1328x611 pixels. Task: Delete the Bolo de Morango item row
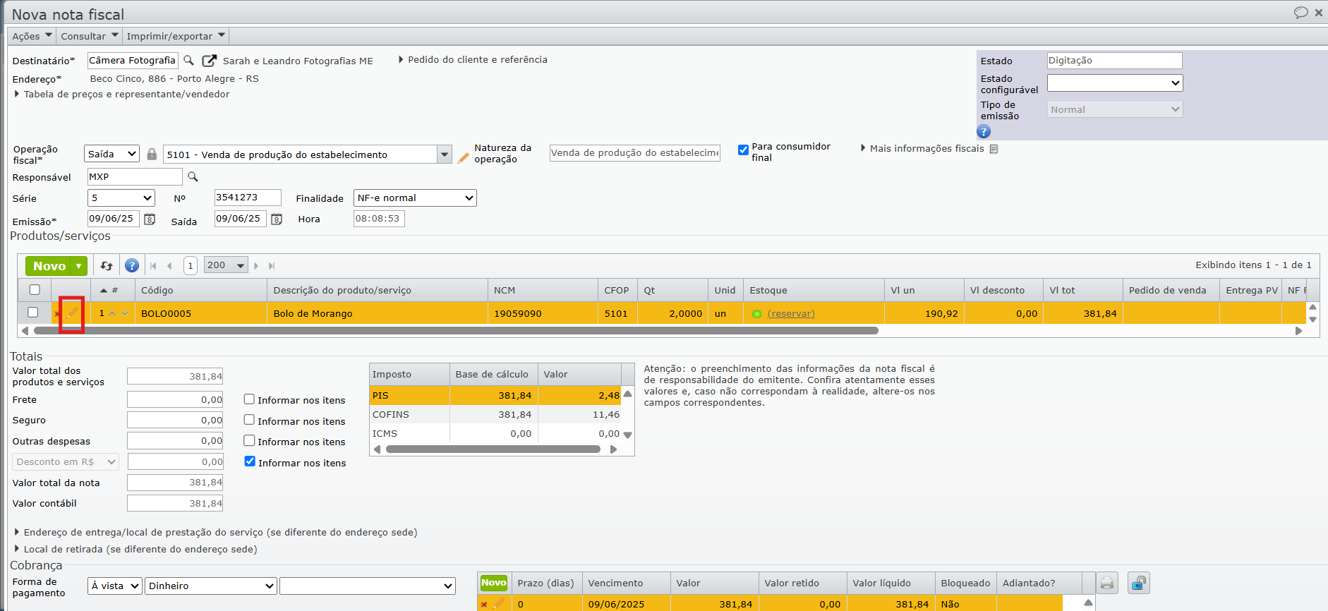(x=57, y=314)
